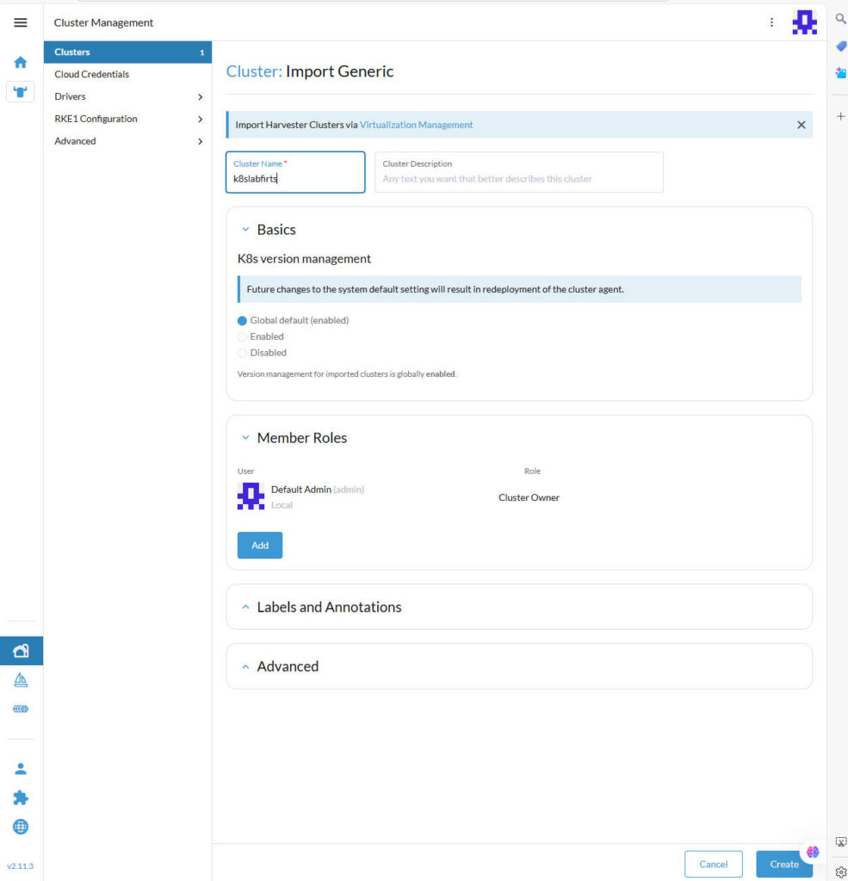This screenshot has width=848, height=881.
Task: Select Clusters in the sidebar
Action: click(x=72, y=52)
